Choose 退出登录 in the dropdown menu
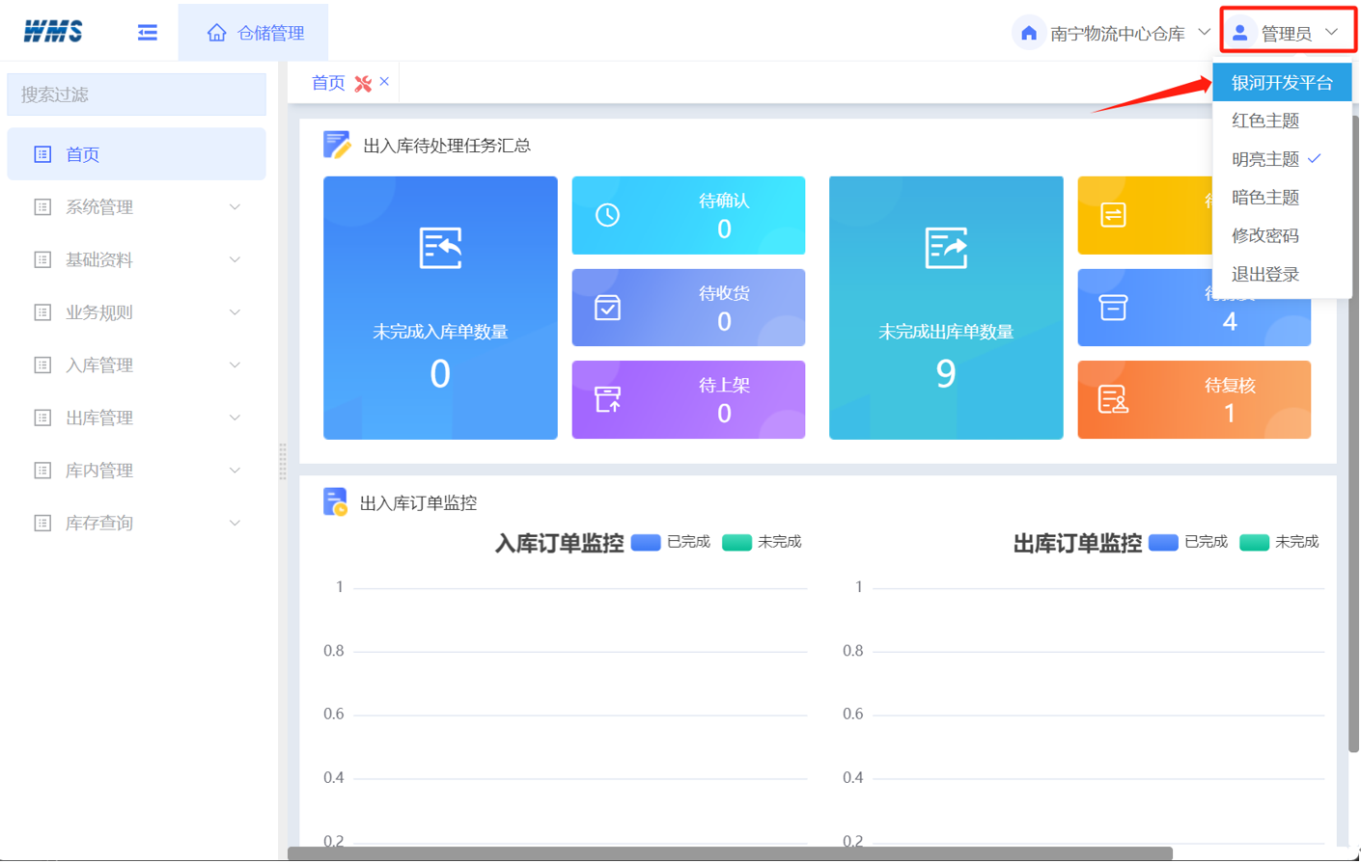 [x=1264, y=275]
